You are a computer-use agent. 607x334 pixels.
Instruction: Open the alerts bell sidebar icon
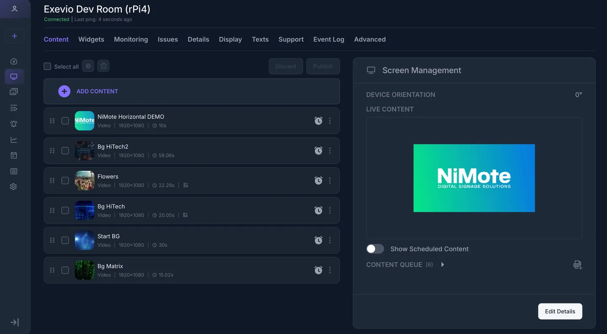(x=14, y=124)
